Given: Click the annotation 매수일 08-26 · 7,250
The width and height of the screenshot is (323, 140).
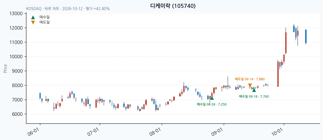Looking at the screenshot, I should click(x=212, y=104).
